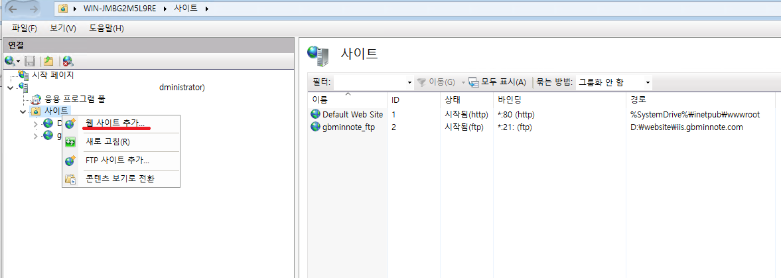
Task: Click the save connection floppy disk icon
Action: [x=29, y=61]
